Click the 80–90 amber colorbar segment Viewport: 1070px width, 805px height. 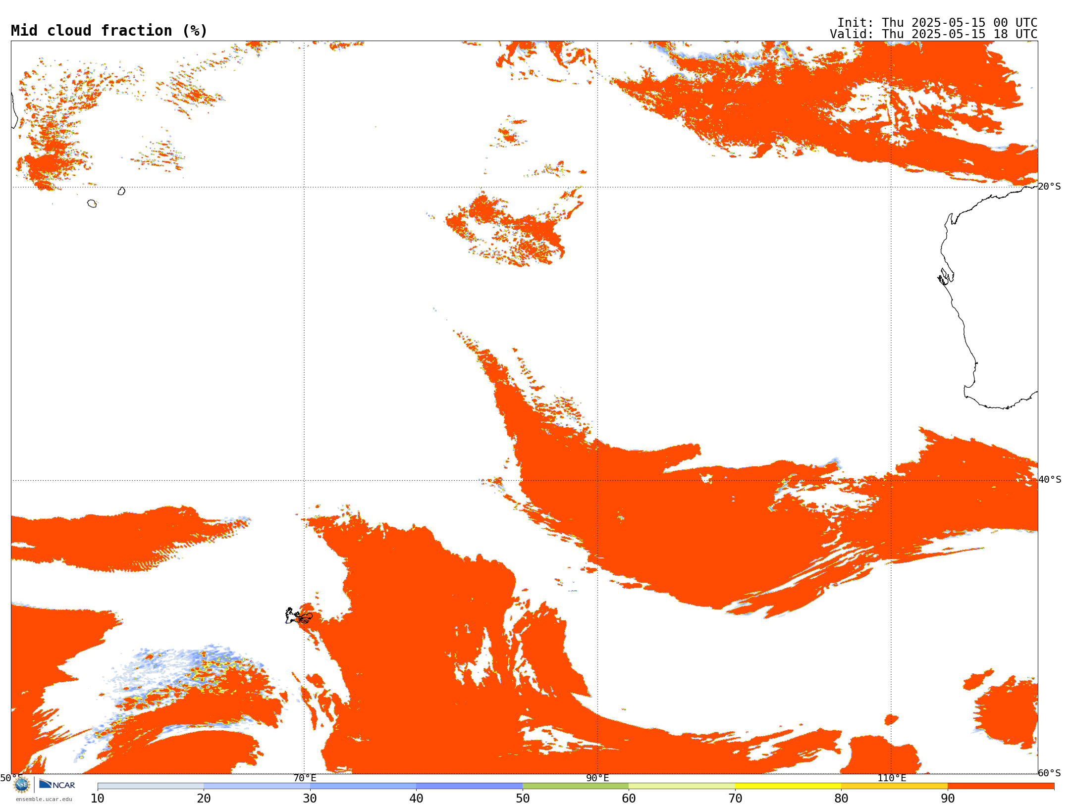tap(894, 786)
